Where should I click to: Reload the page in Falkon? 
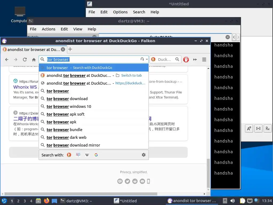click(x=25, y=60)
